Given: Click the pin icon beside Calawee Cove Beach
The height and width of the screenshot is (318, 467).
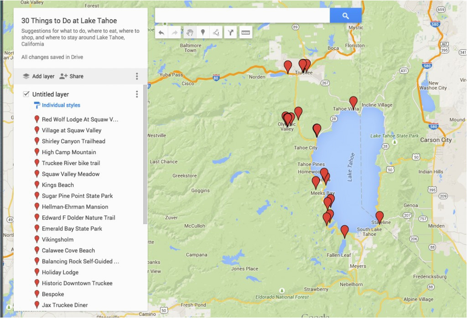Looking at the screenshot, I should tap(37, 250).
